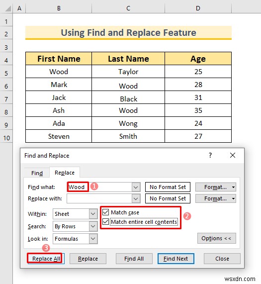The width and height of the screenshot is (261, 284).
Task: Click the Last Name header cell
Action: [x=128, y=59]
